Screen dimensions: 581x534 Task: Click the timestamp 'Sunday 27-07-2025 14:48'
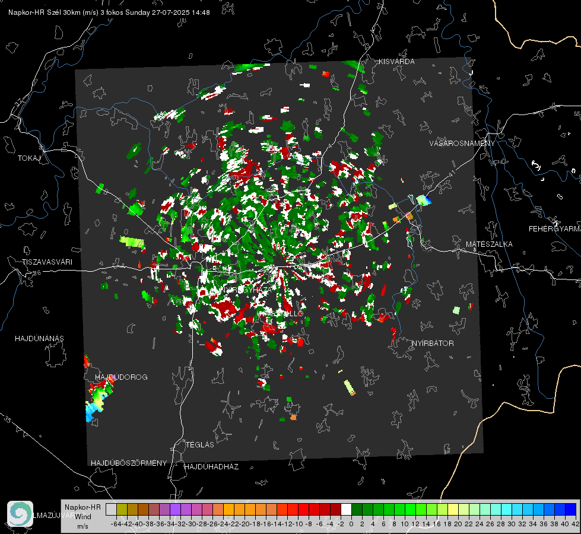pyautogui.click(x=167, y=12)
